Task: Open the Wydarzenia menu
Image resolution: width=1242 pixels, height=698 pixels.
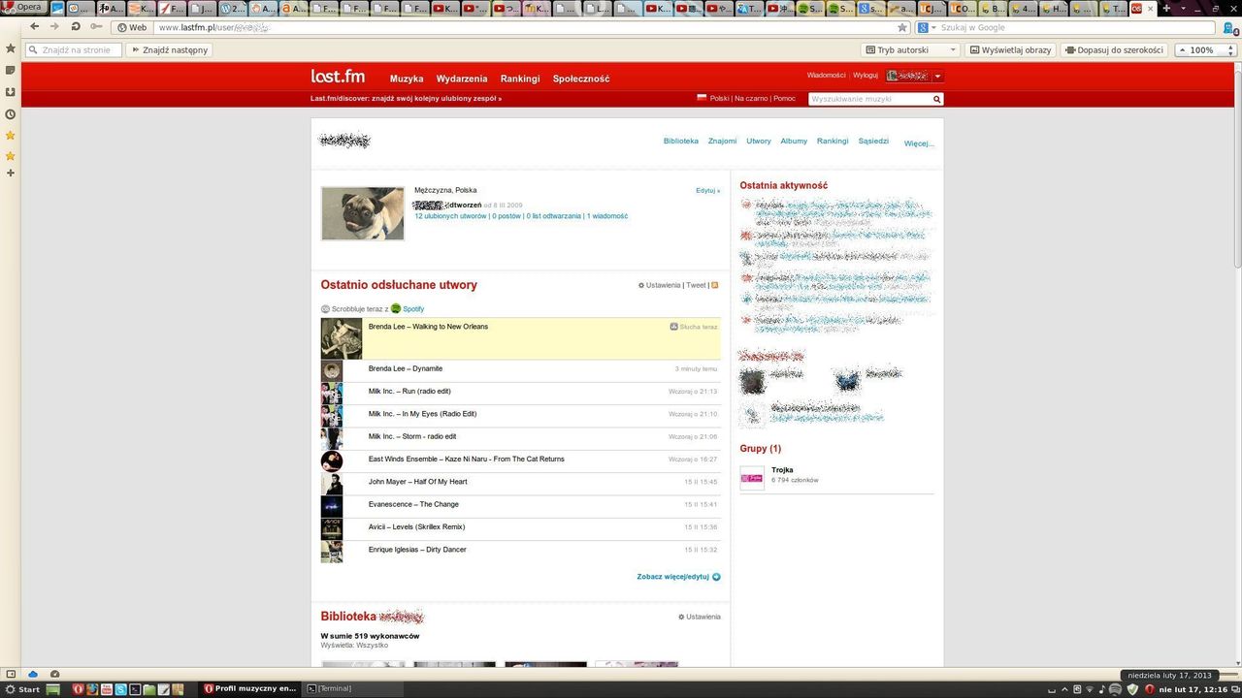Action: point(462,79)
